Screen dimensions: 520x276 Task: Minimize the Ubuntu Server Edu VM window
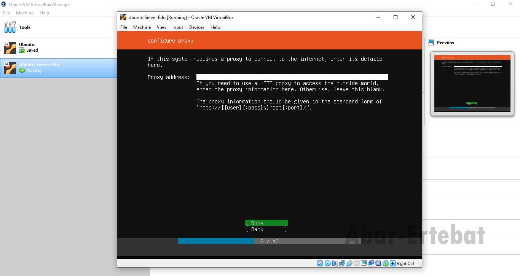pyautogui.click(x=378, y=17)
